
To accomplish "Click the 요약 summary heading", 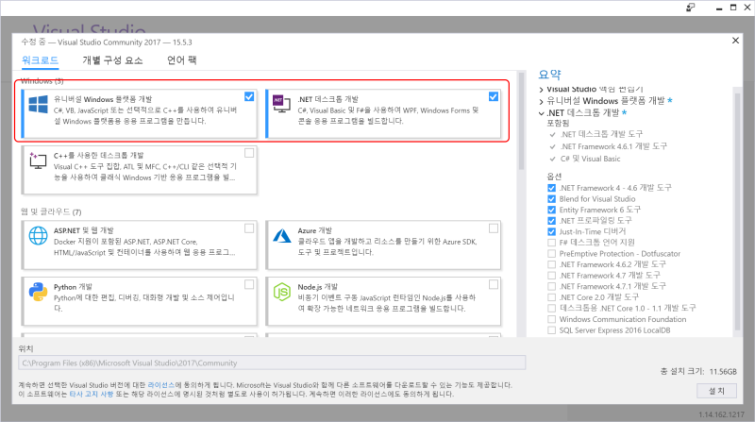I will click(550, 75).
